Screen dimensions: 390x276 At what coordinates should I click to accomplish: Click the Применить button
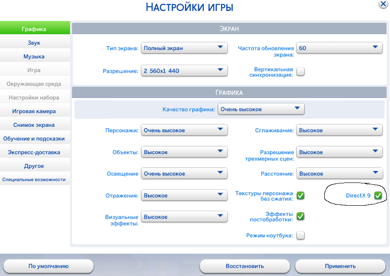click(340, 266)
